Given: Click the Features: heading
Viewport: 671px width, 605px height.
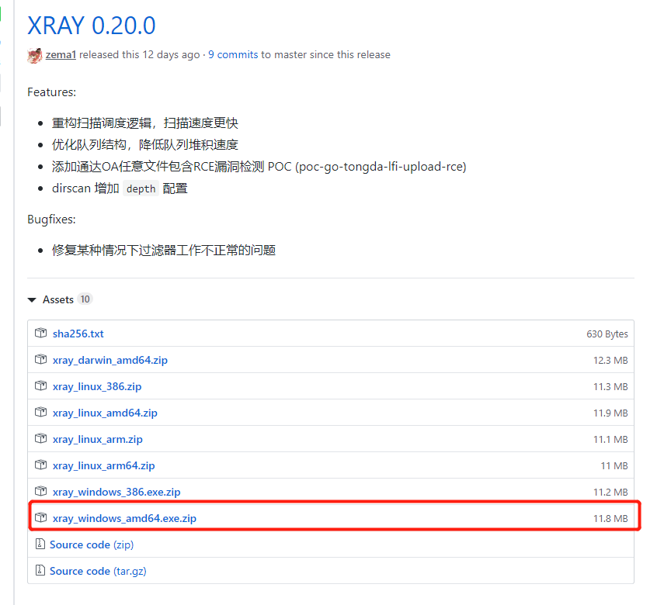Looking at the screenshot, I should (52, 92).
